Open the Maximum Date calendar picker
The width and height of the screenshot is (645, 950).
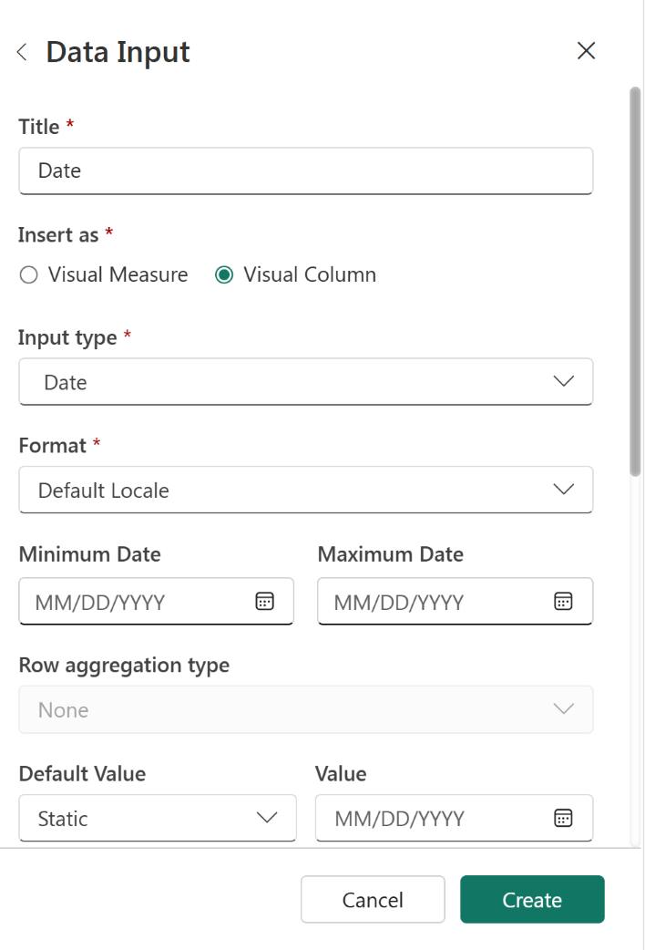pos(563,601)
